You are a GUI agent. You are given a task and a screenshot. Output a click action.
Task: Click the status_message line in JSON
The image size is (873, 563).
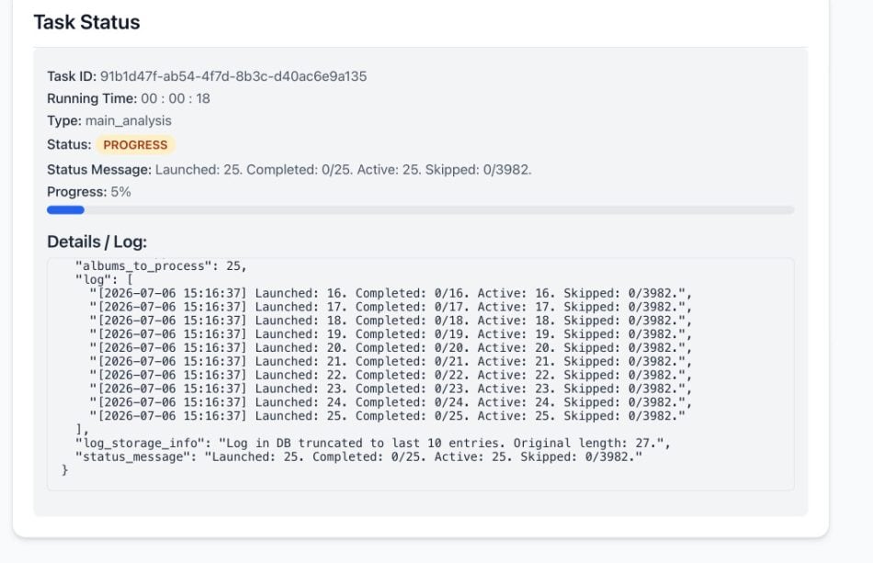tap(358, 456)
